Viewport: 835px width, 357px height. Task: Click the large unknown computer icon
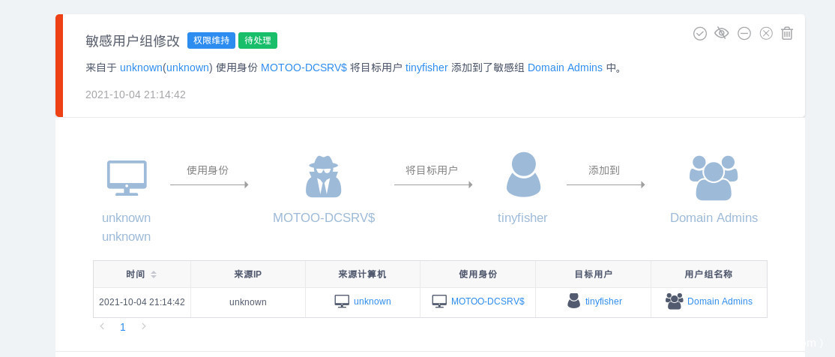click(127, 178)
